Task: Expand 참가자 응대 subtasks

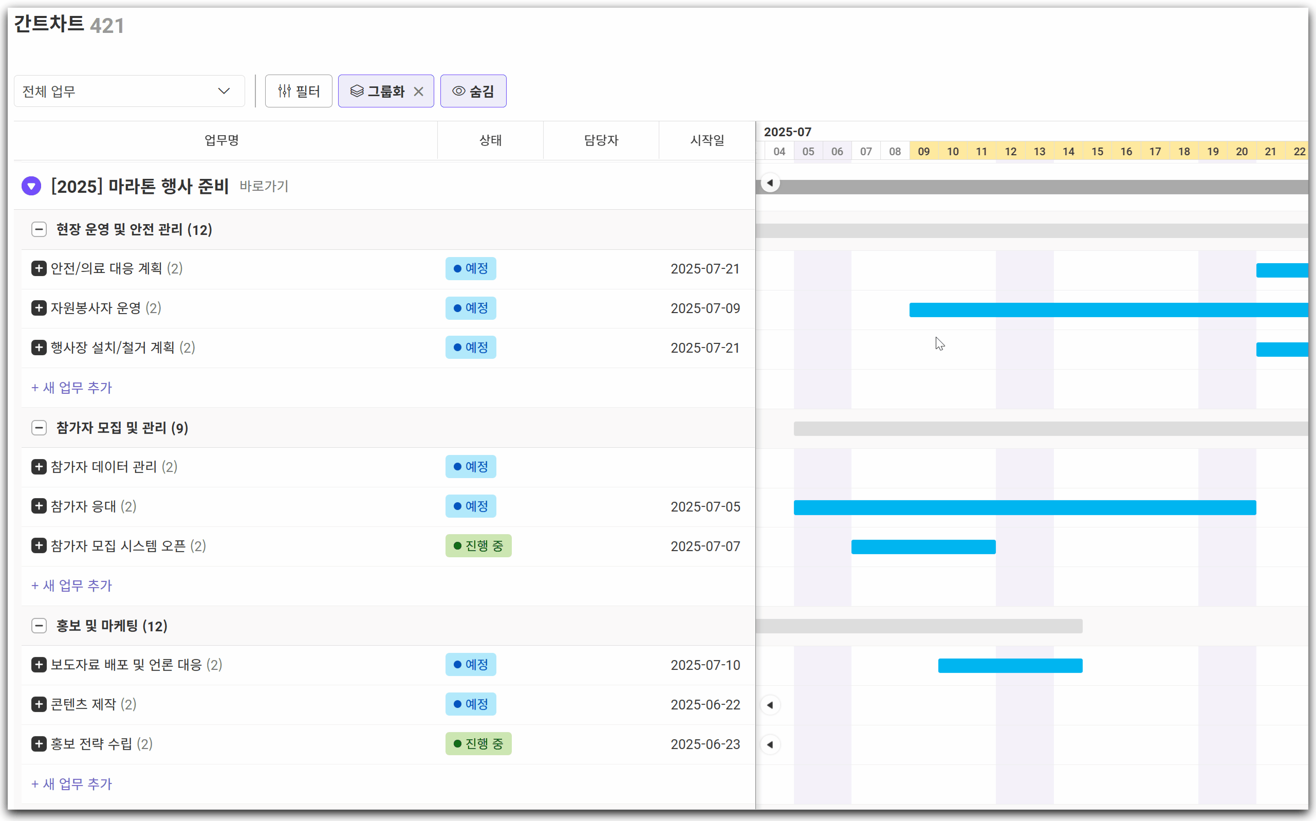Action: tap(39, 506)
